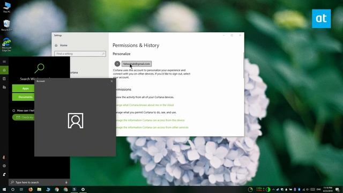
Task: Switch to the Settings gear on the taskbar
Action: point(83,189)
